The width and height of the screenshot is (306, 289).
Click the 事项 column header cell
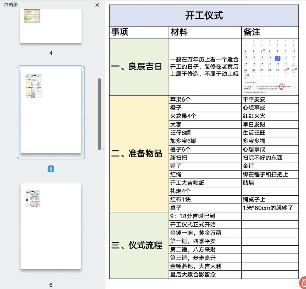pos(139,32)
